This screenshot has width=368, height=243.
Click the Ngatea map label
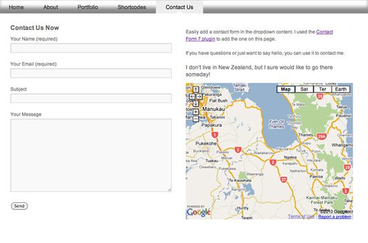pos(290,157)
